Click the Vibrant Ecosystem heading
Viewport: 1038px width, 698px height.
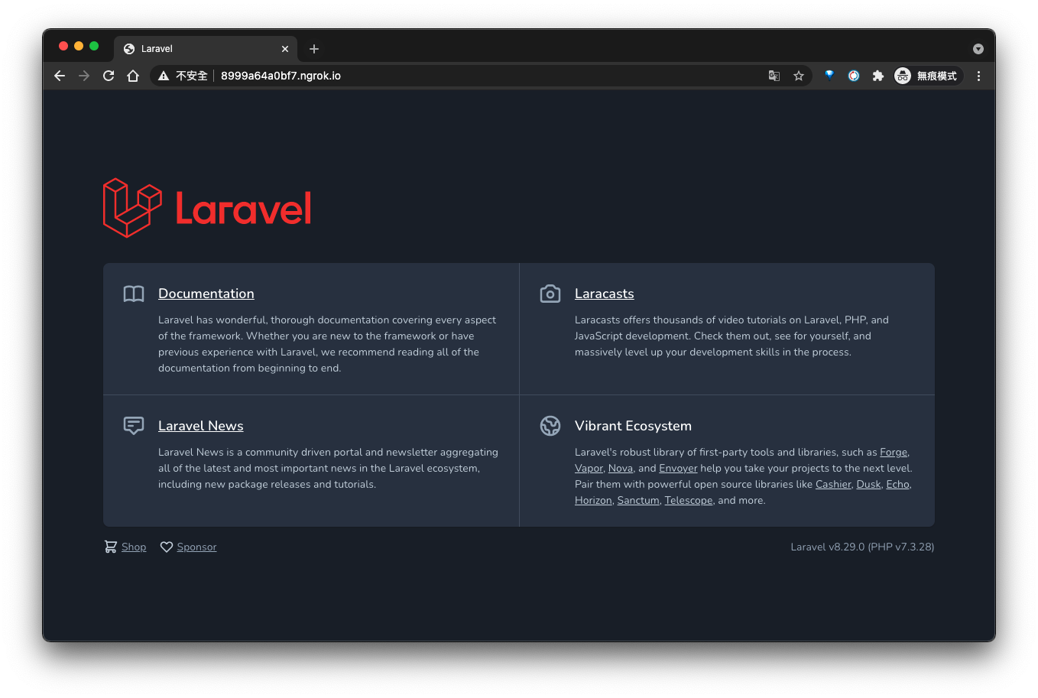pyautogui.click(x=633, y=426)
